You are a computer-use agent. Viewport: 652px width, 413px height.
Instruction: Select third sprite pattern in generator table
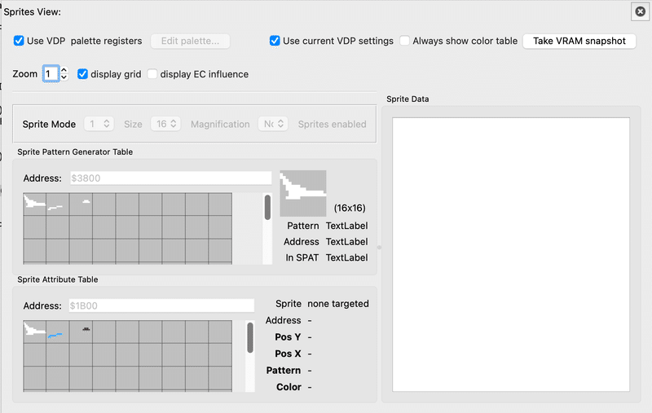point(81,204)
